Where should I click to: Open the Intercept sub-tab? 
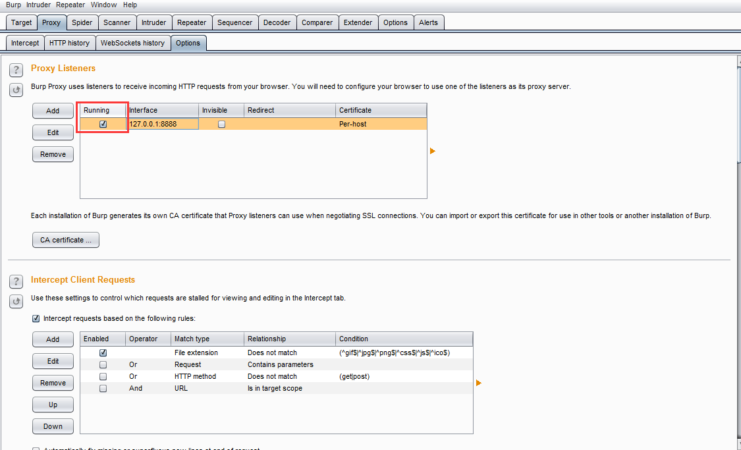pos(25,43)
